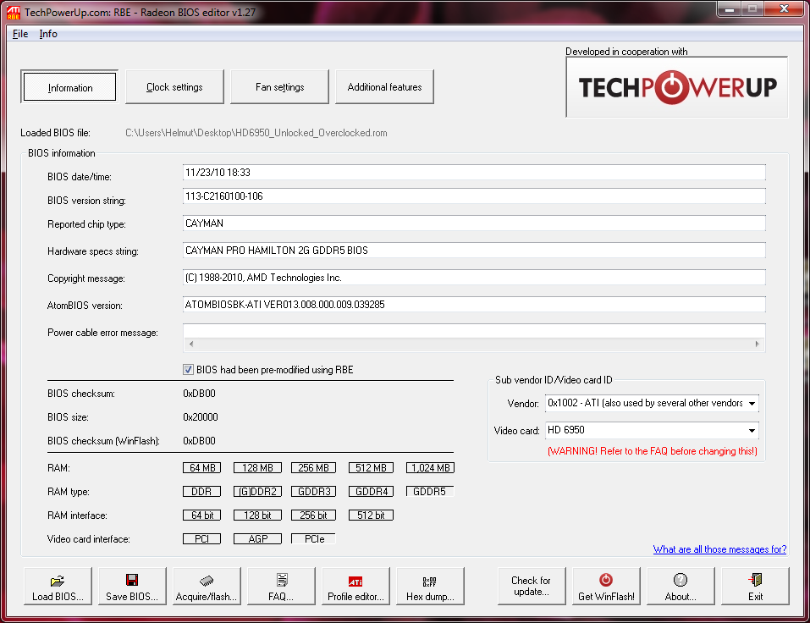Image resolution: width=810 pixels, height=623 pixels.
Task: Toggle BIOS pre-modified using RBE checkbox
Action: [x=188, y=369]
